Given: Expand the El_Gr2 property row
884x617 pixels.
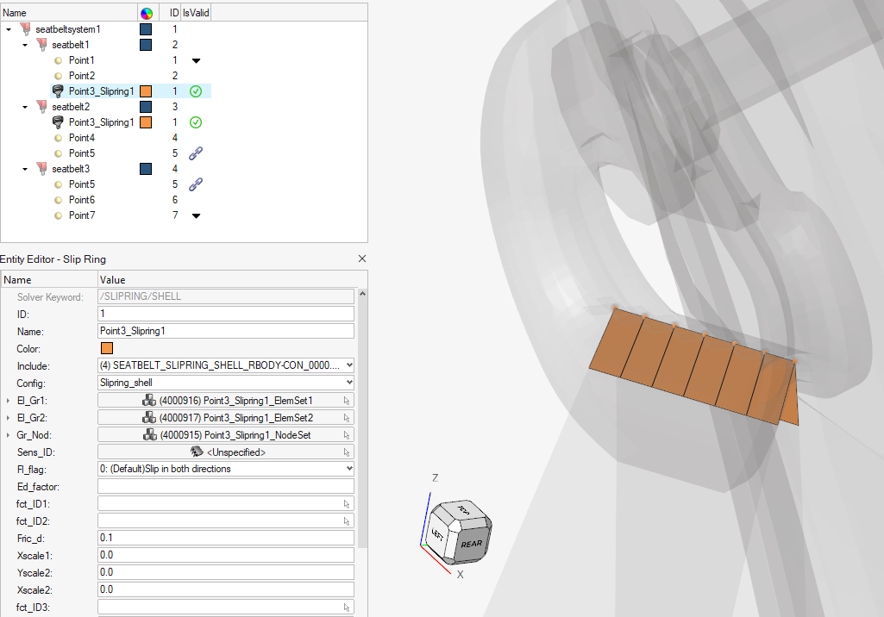Looking at the screenshot, I should coord(9,418).
